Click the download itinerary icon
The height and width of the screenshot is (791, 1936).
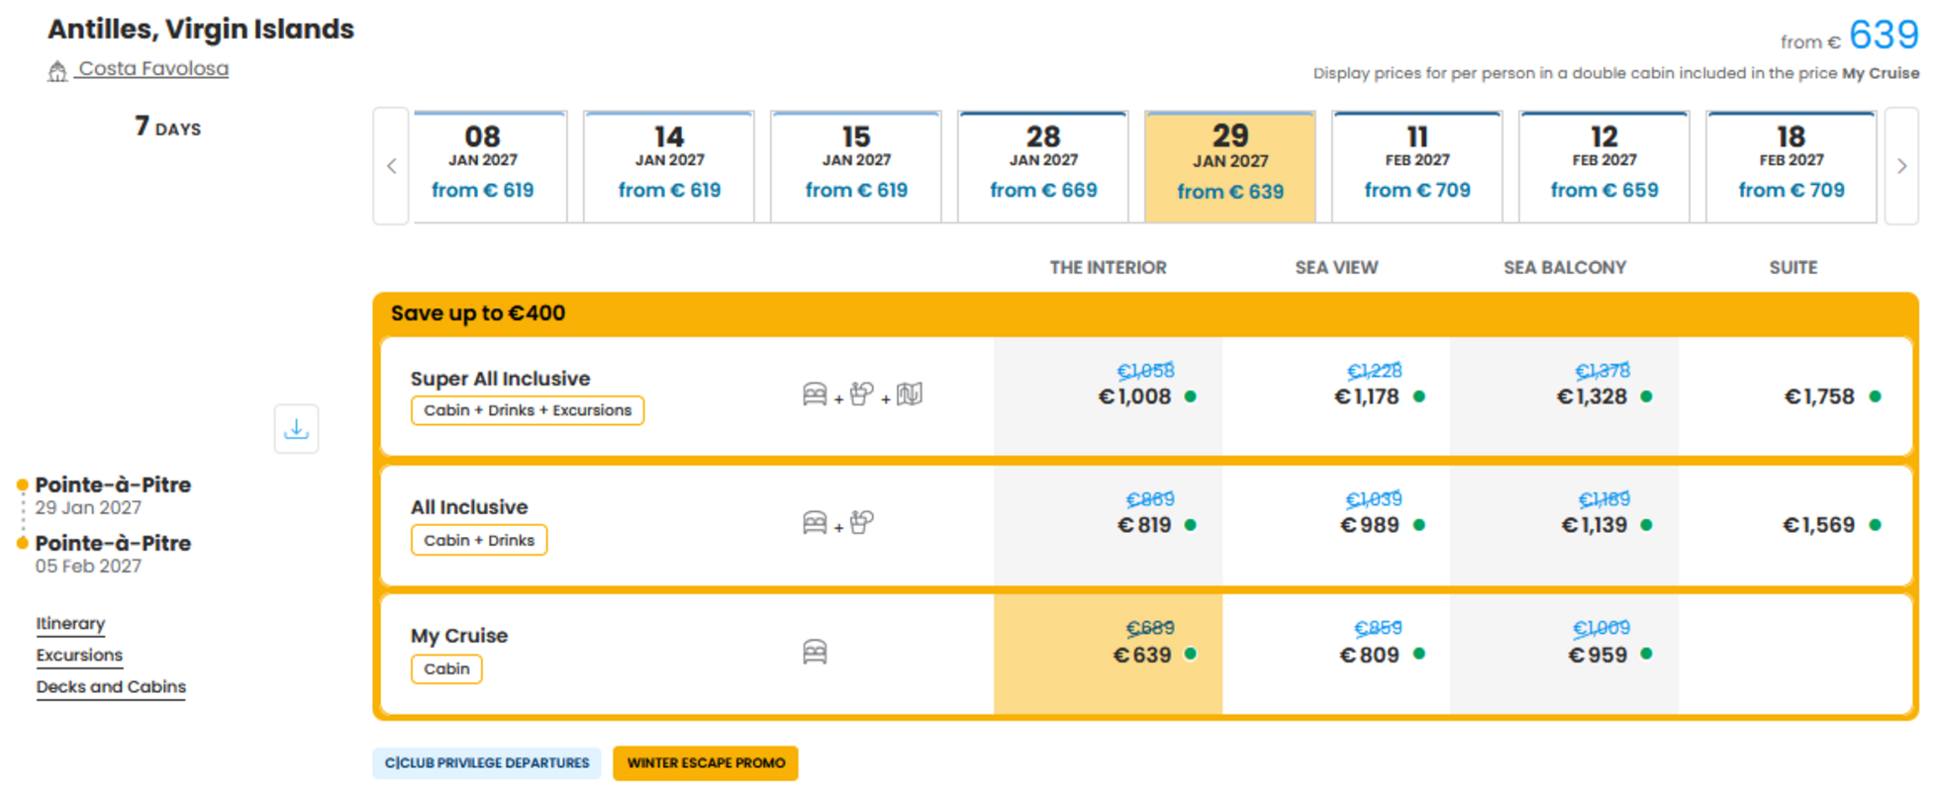[296, 428]
